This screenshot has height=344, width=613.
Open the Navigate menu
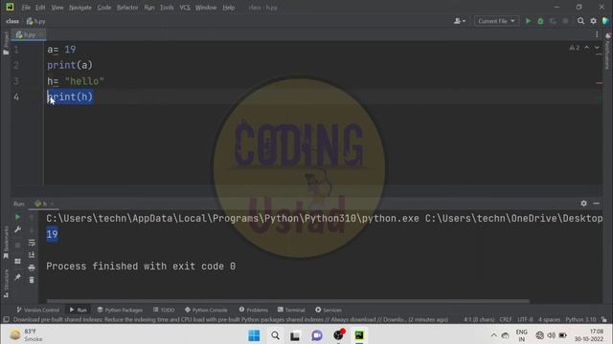pyautogui.click(x=80, y=8)
